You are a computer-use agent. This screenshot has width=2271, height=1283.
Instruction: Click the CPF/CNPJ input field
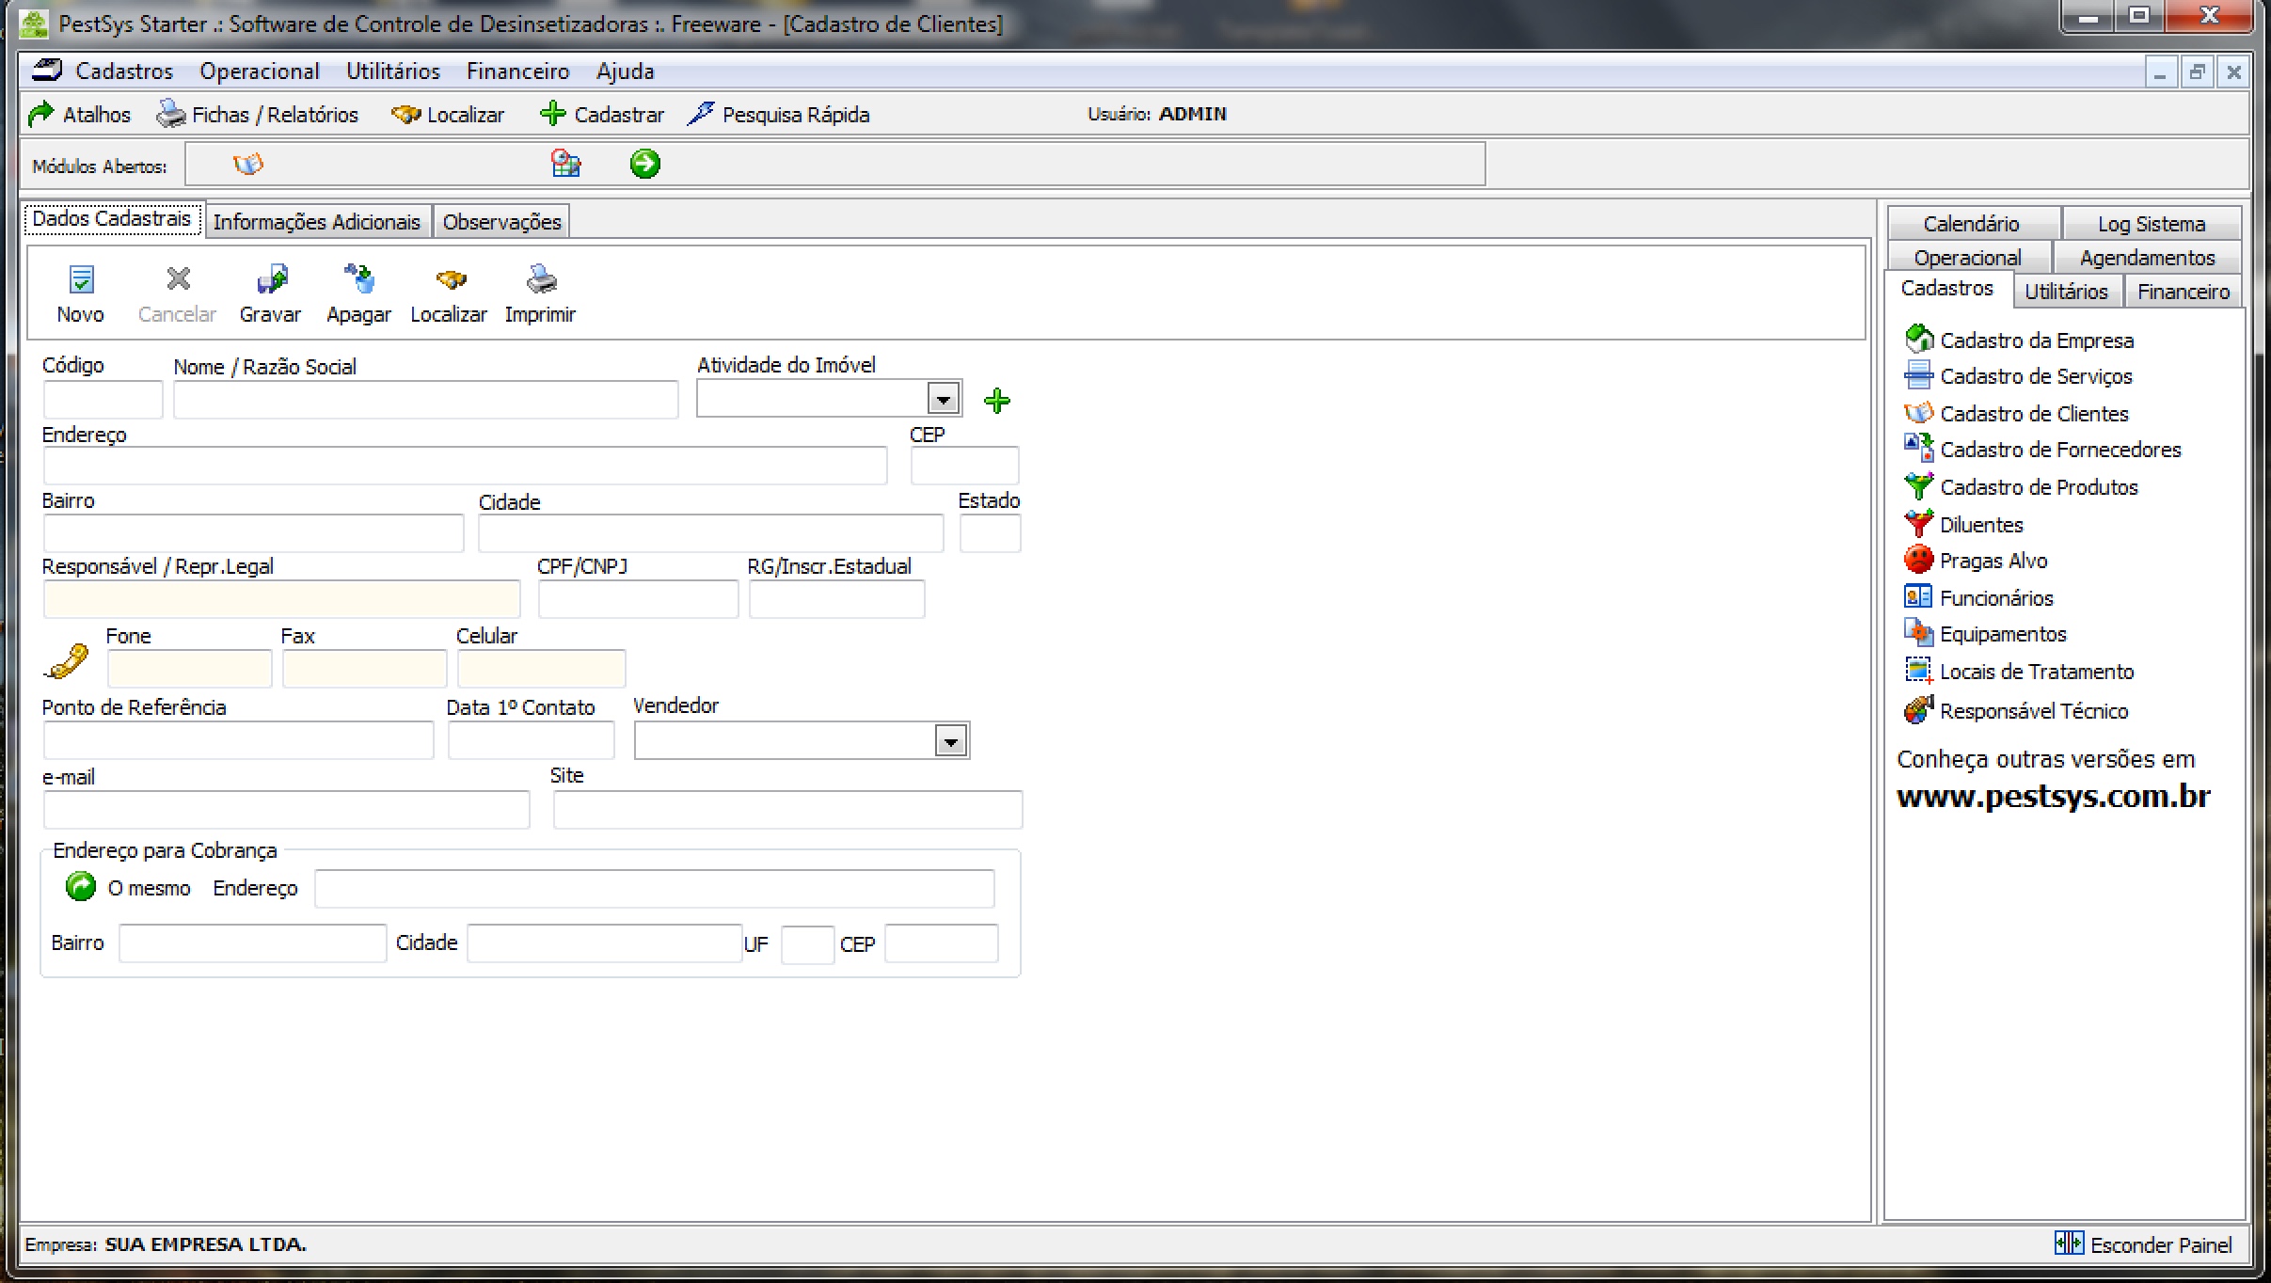[638, 599]
